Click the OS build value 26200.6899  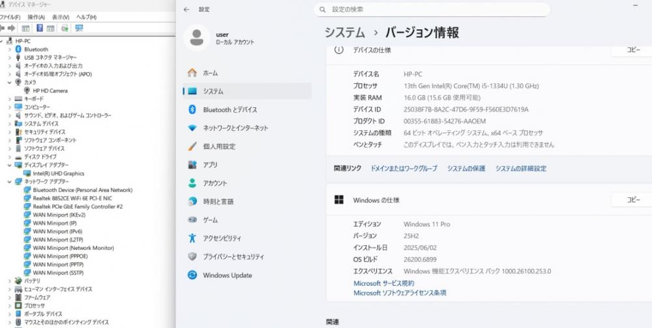[420, 260]
